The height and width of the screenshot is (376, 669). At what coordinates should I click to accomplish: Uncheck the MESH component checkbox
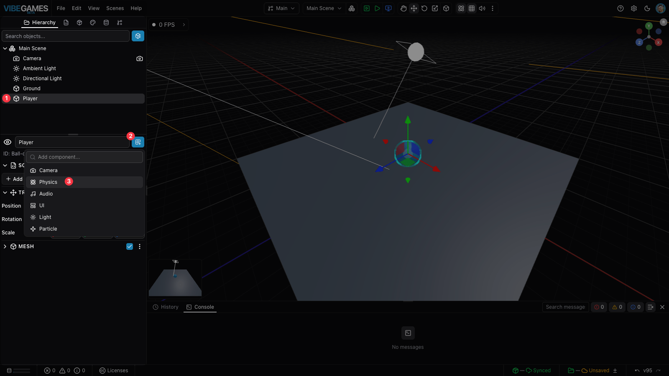point(130,246)
